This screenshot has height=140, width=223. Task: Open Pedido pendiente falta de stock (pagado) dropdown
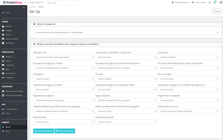pos(126,111)
